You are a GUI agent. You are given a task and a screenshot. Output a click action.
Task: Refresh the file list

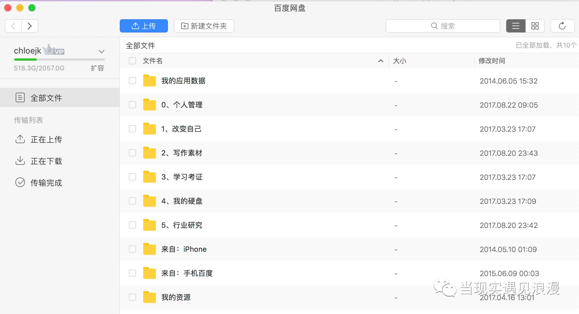pyautogui.click(x=562, y=26)
